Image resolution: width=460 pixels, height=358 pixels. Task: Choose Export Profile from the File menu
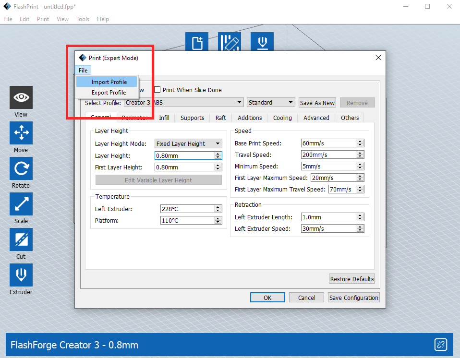pyautogui.click(x=107, y=93)
